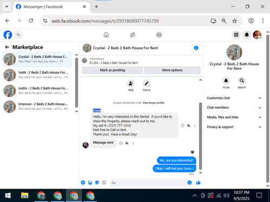Open the emoji picker in message box

[x=190, y=183]
